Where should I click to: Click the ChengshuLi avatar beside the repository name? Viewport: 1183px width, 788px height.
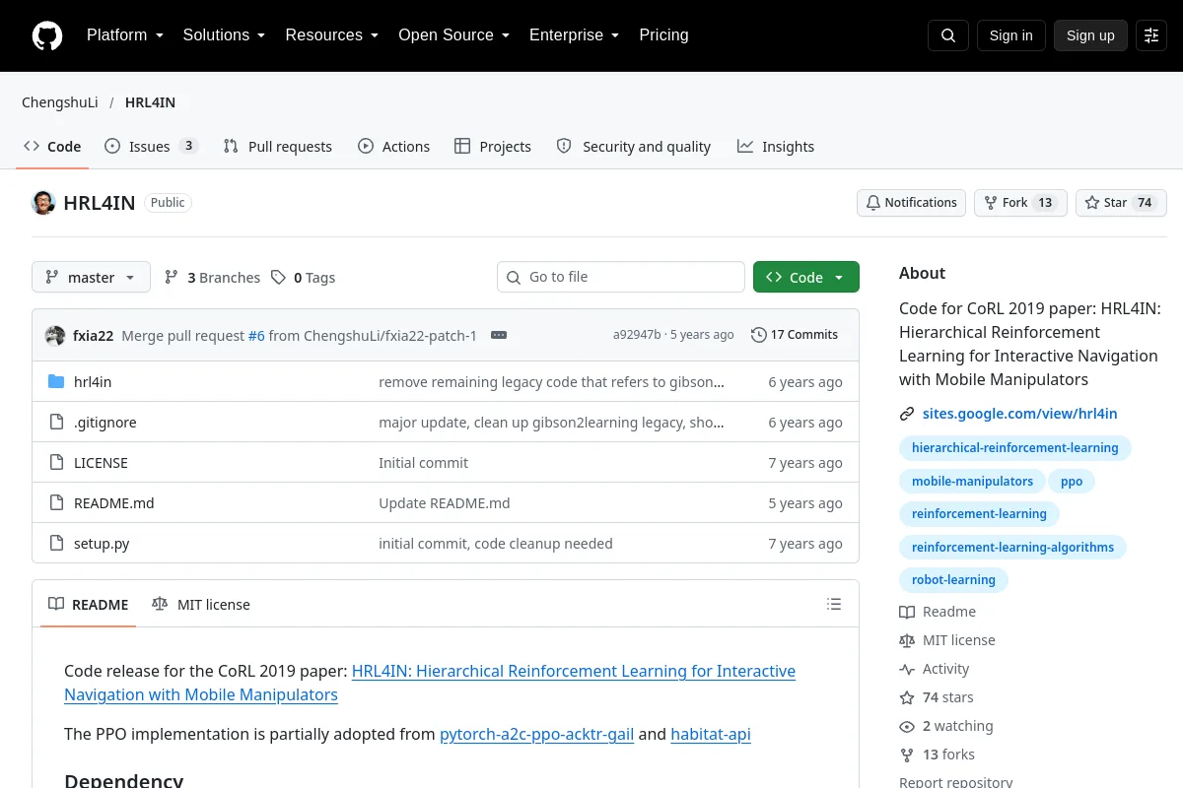pyautogui.click(x=43, y=203)
